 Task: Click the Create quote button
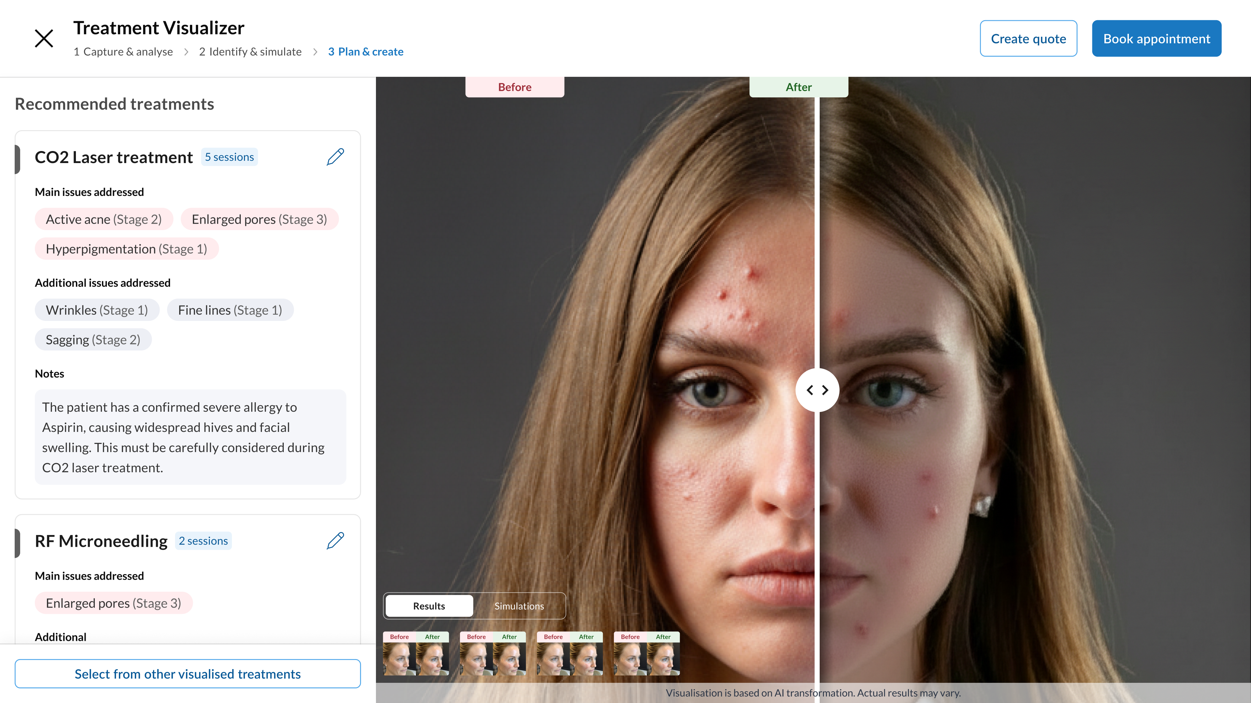[1028, 38]
